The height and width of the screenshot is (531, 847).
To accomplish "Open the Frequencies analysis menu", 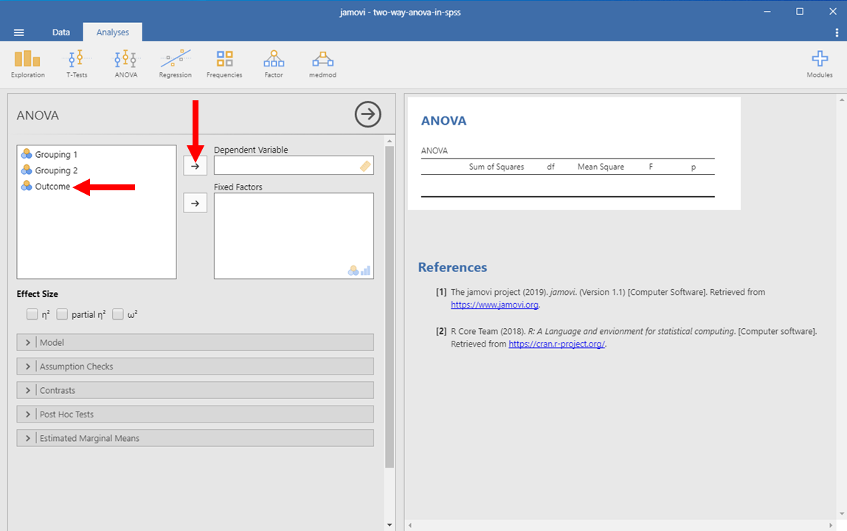I will [x=224, y=63].
